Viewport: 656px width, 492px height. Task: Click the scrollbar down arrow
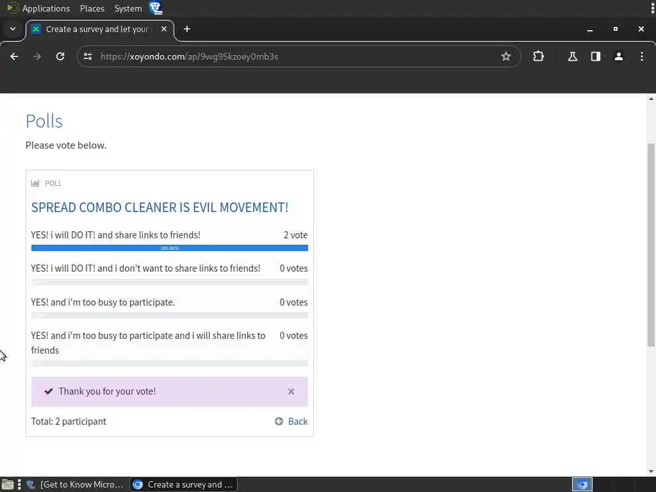651,471
